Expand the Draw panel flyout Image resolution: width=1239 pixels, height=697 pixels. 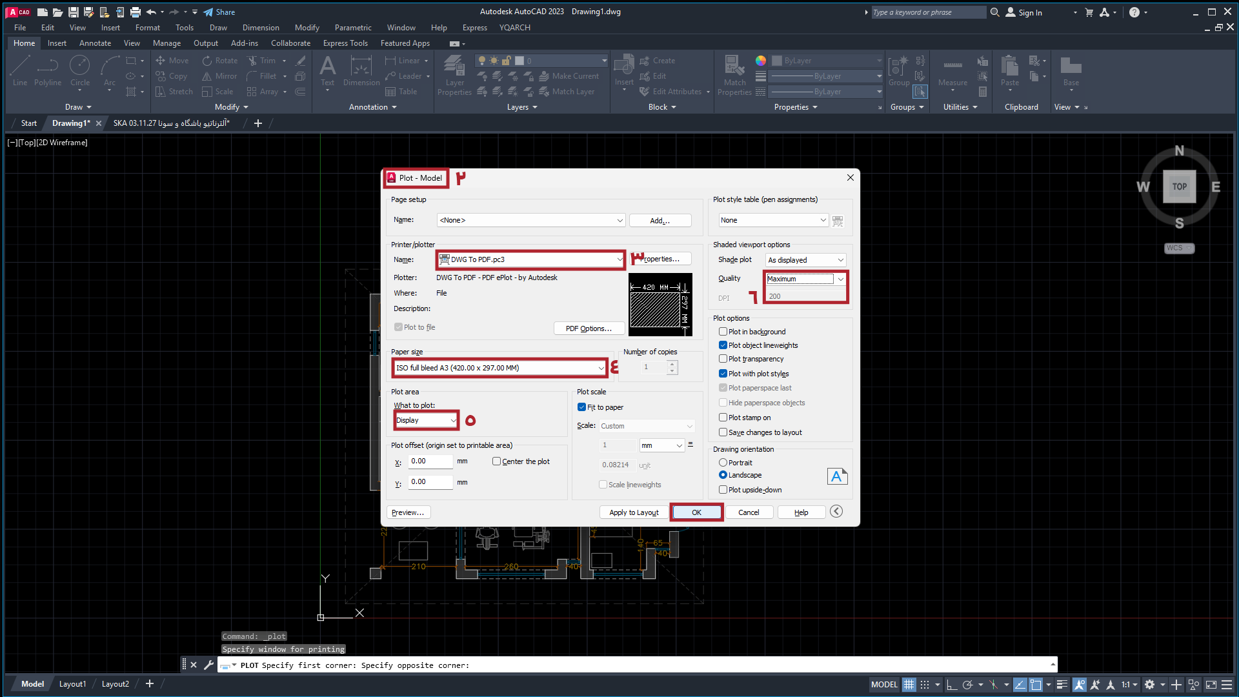(78, 107)
